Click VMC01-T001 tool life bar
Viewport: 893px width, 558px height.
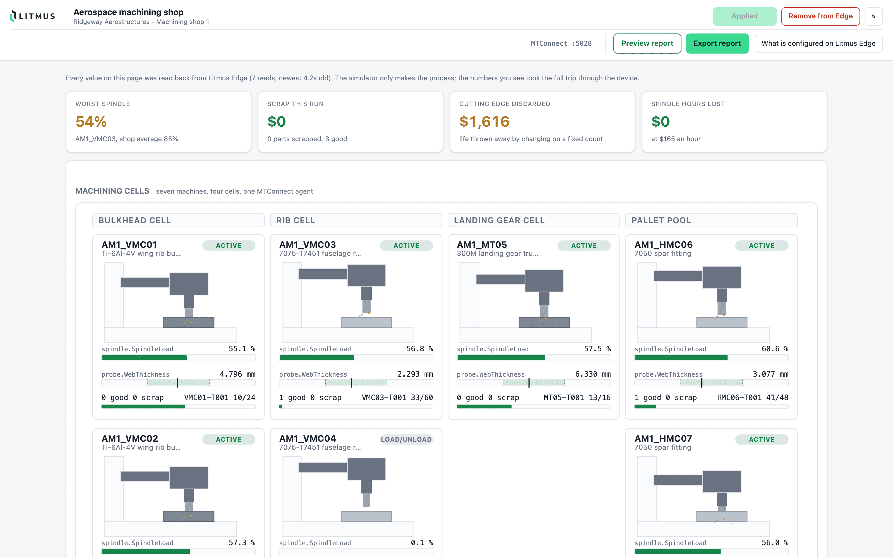click(x=179, y=407)
